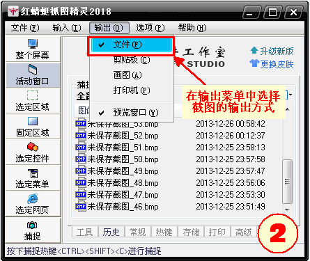Open the 热键 hotkey tab
Viewport: 310px width, 261px height.
(x=164, y=232)
